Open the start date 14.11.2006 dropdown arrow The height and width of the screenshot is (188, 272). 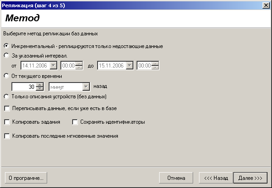click(53, 66)
